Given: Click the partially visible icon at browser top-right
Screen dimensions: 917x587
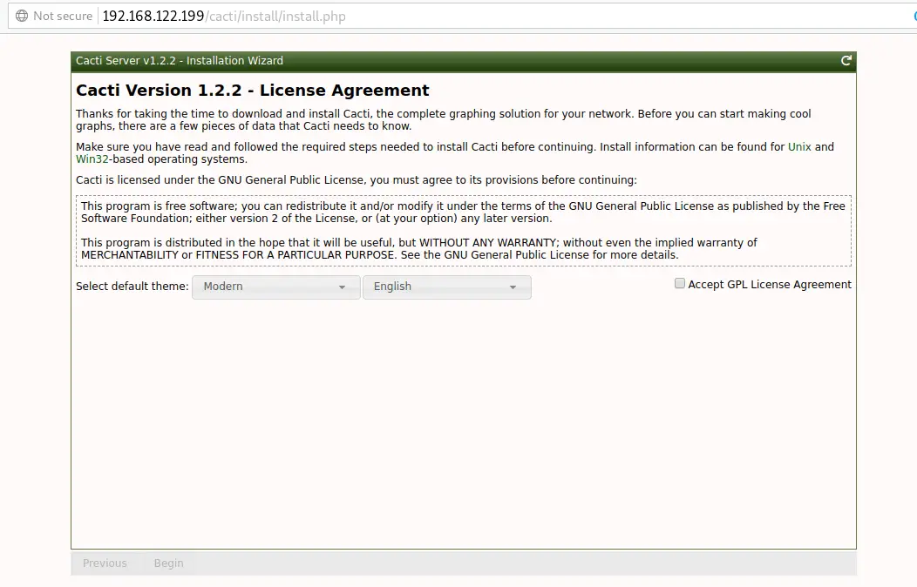Looking at the screenshot, I should [x=913, y=16].
